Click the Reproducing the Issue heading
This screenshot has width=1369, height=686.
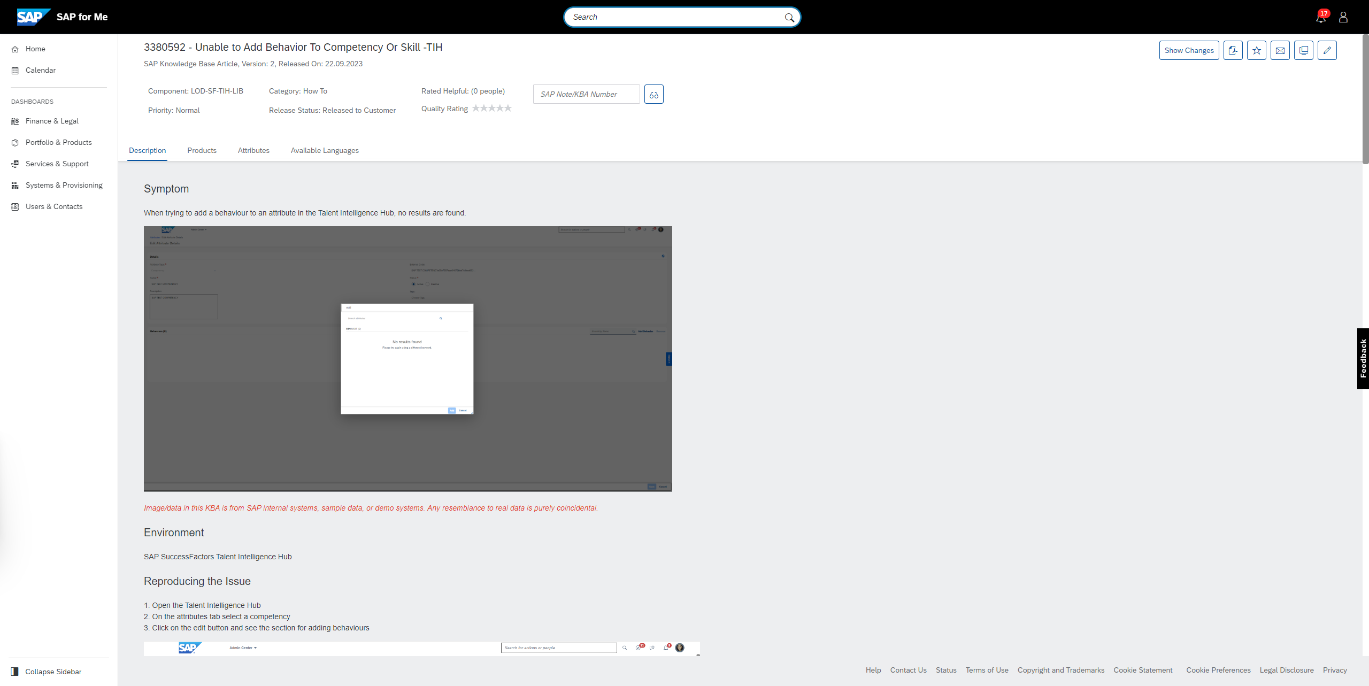point(197,581)
